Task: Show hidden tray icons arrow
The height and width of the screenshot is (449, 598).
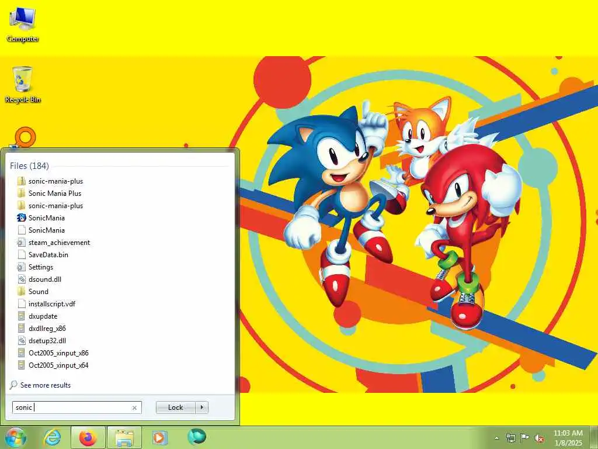Action: [496, 438]
